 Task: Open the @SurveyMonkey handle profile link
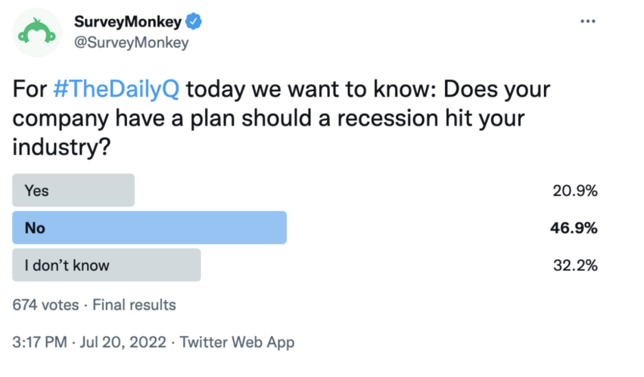(x=131, y=42)
